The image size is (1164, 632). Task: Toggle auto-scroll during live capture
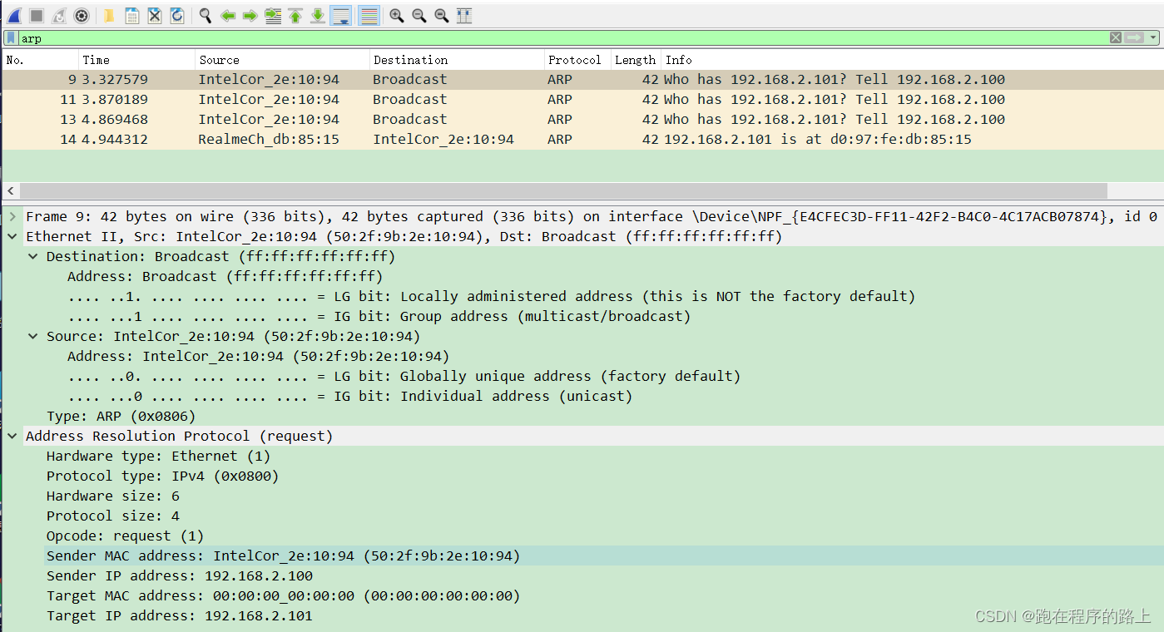pyautogui.click(x=340, y=16)
